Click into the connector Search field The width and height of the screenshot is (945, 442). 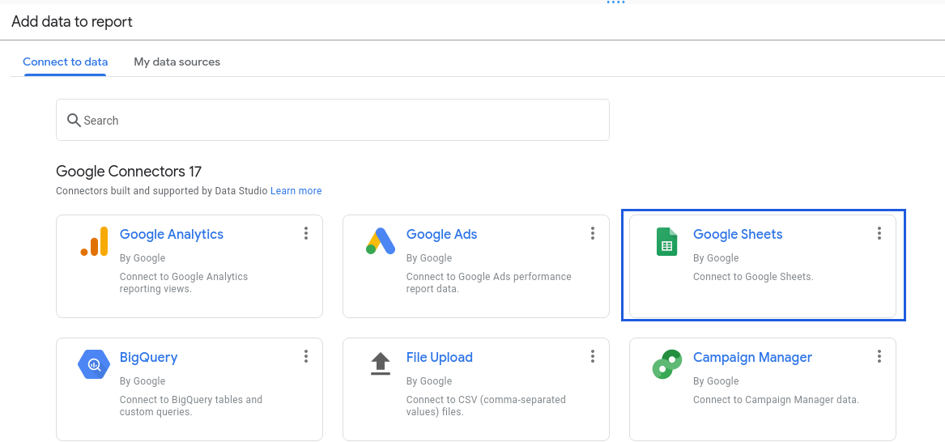tap(340, 120)
